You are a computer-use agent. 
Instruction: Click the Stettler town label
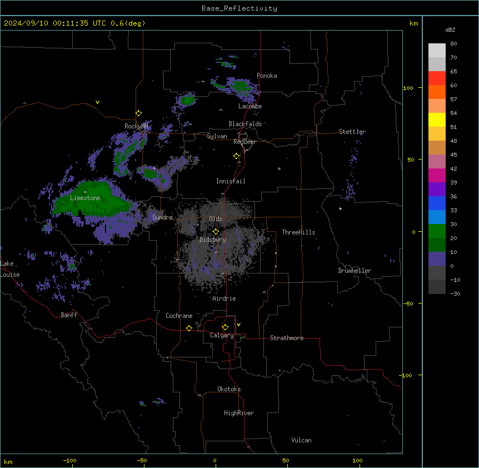point(352,132)
